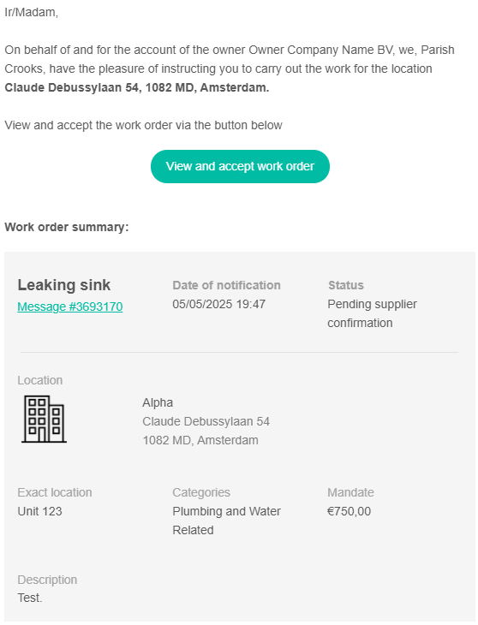Select the Alpha building name

[x=158, y=402]
